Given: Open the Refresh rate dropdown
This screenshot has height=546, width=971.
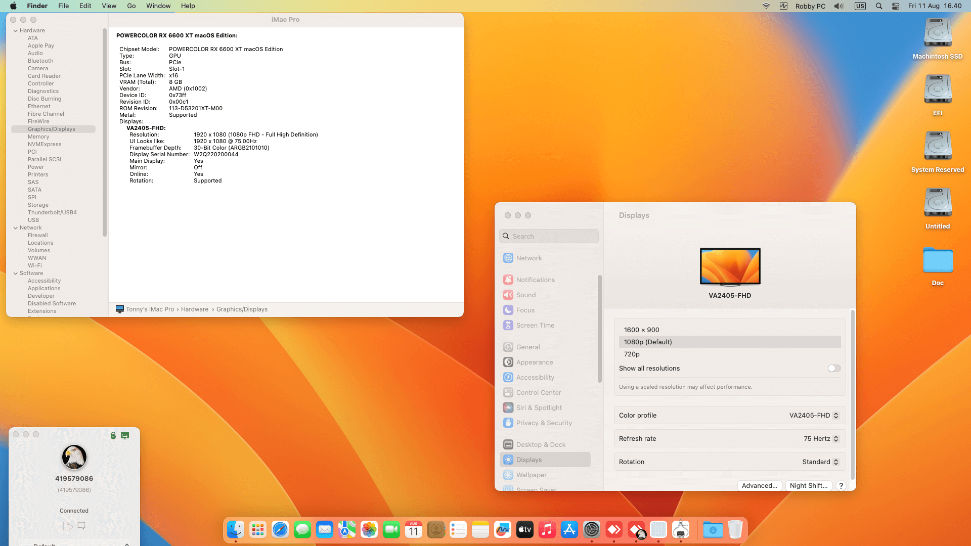Looking at the screenshot, I should tap(821, 439).
